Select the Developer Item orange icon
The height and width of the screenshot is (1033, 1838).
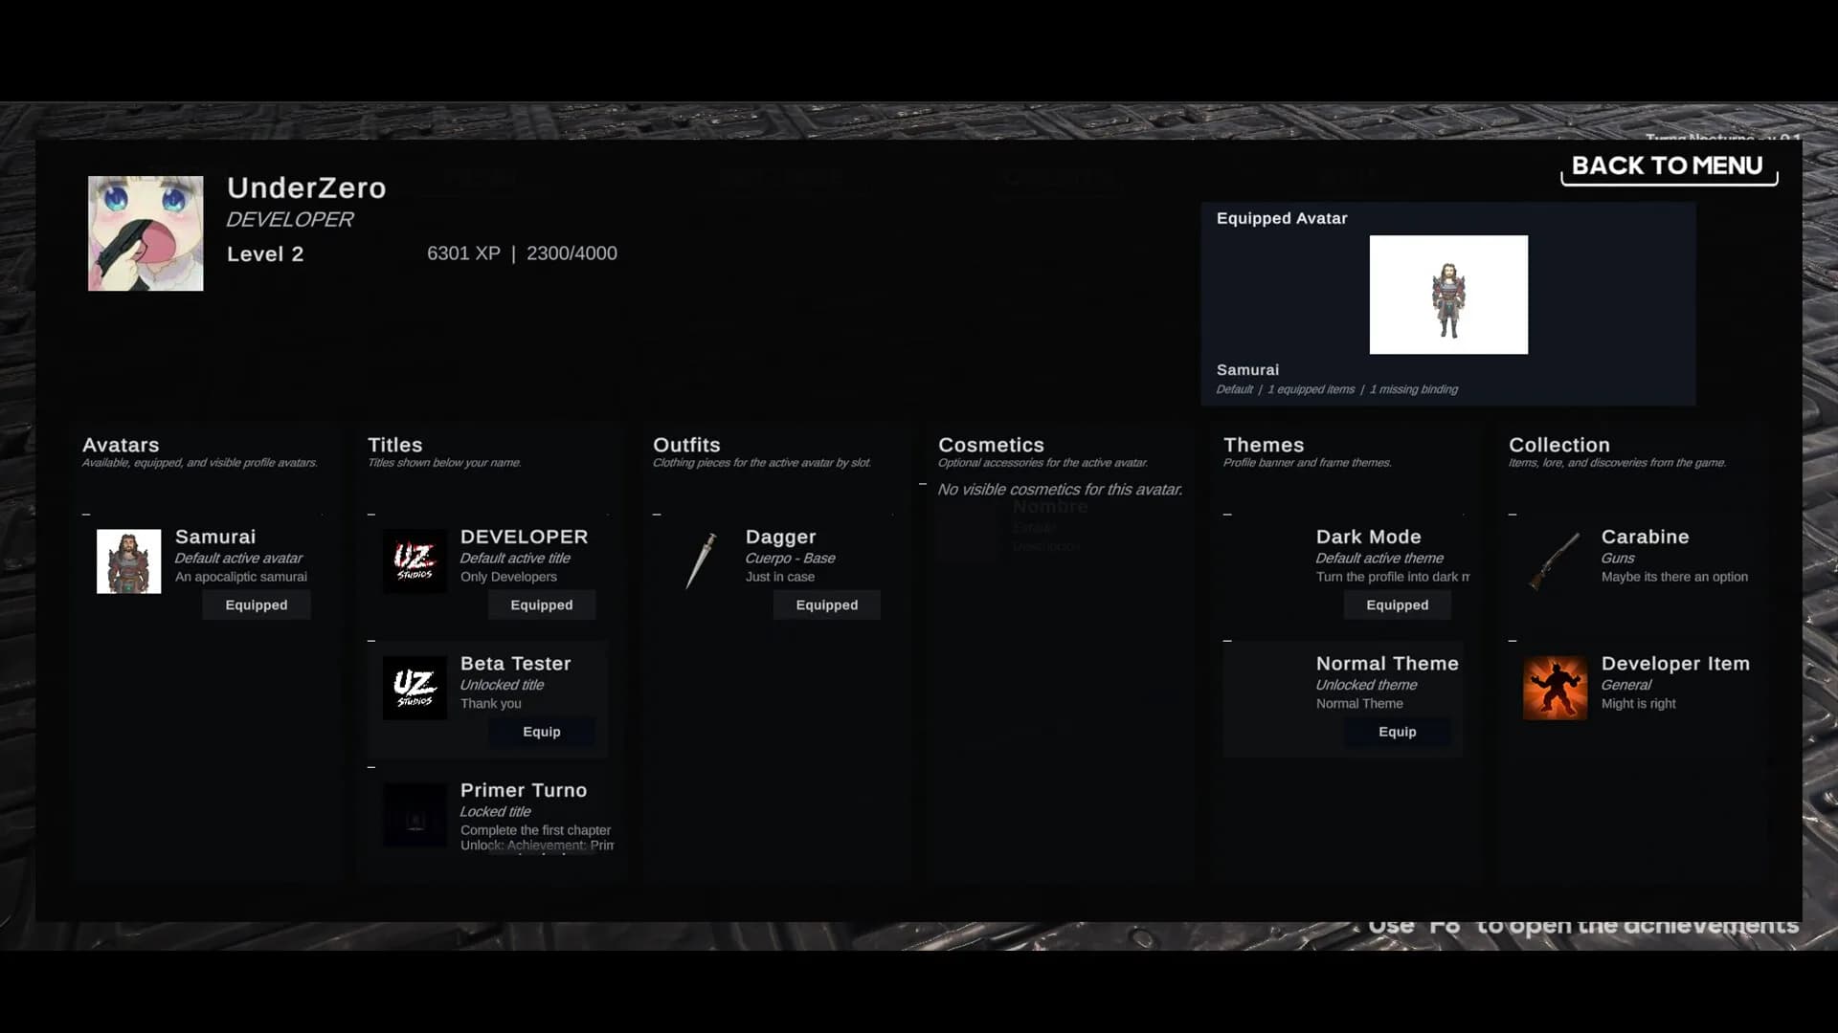click(x=1555, y=688)
